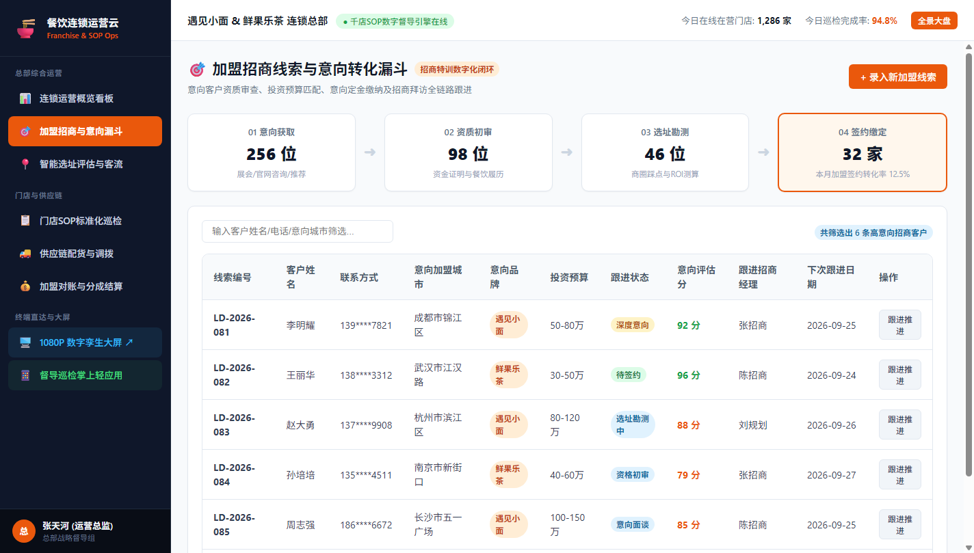Viewport: 974px width, 553px height.
Task: Click the 下次跟进日期 column header
Action: pyautogui.click(x=831, y=277)
